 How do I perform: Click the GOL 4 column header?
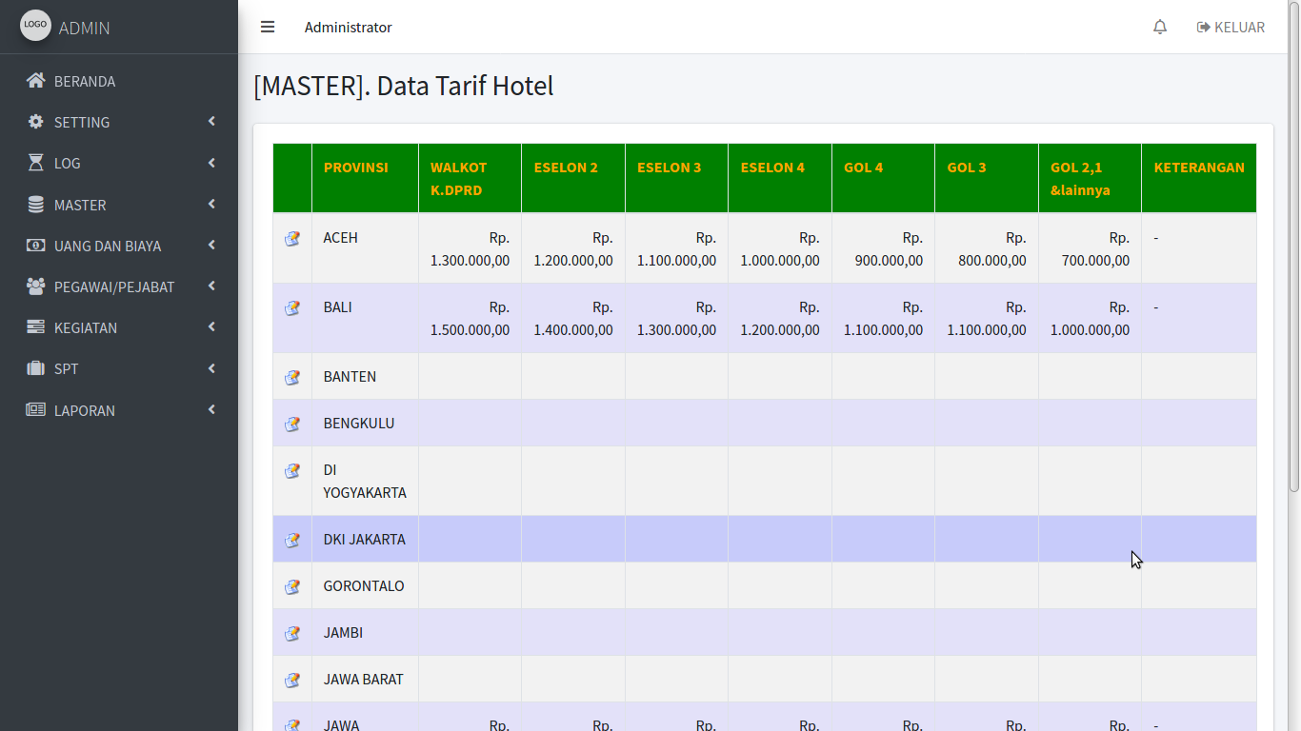click(884, 178)
